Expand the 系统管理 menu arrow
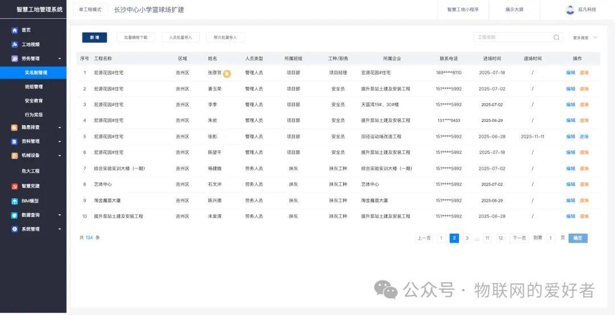This screenshot has width=615, height=315. pos(60,229)
